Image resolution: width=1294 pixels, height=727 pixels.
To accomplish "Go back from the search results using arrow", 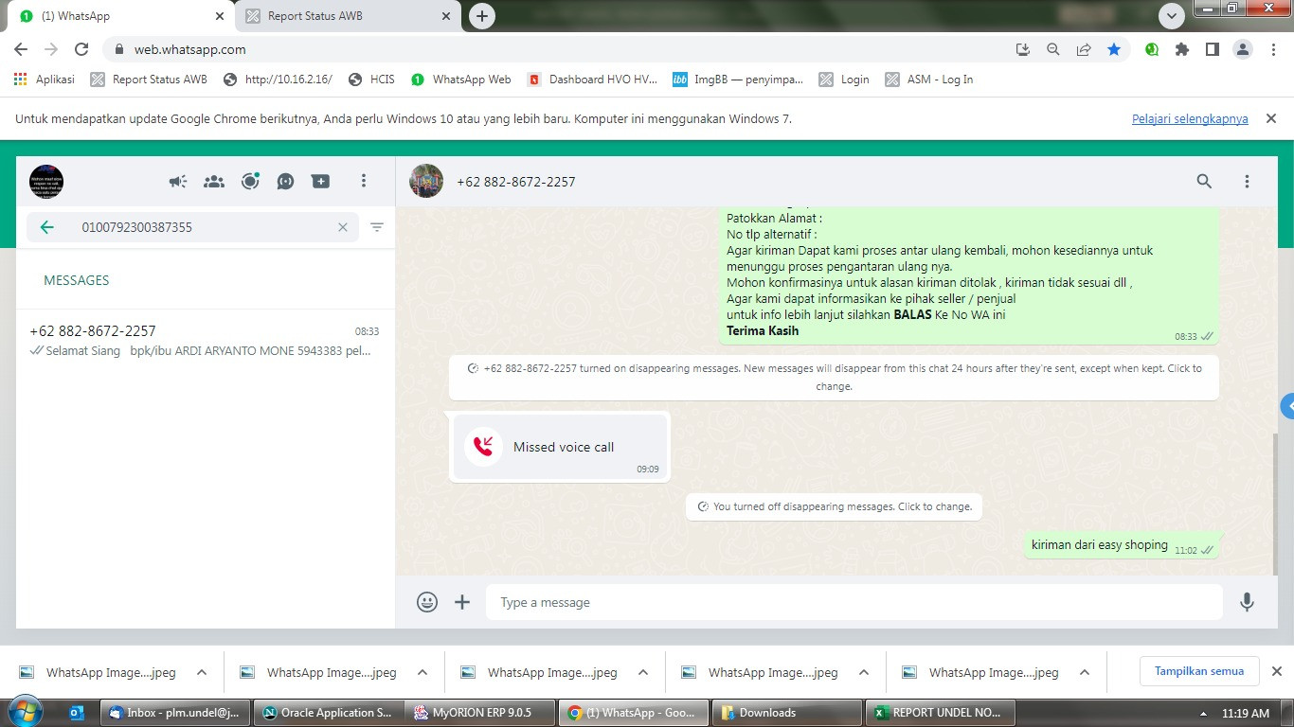I will (46, 227).
